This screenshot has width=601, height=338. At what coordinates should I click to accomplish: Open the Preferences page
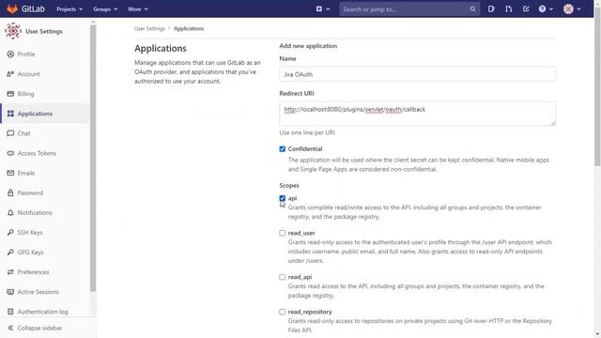tap(34, 272)
